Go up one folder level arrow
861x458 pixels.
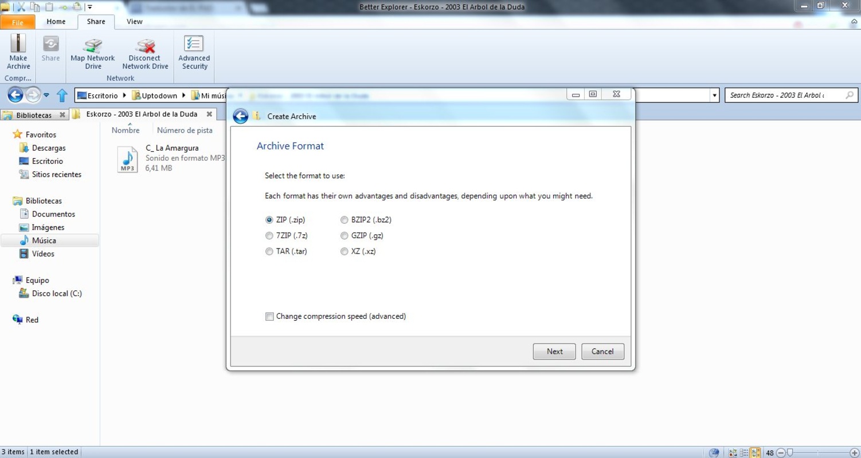click(x=62, y=95)
